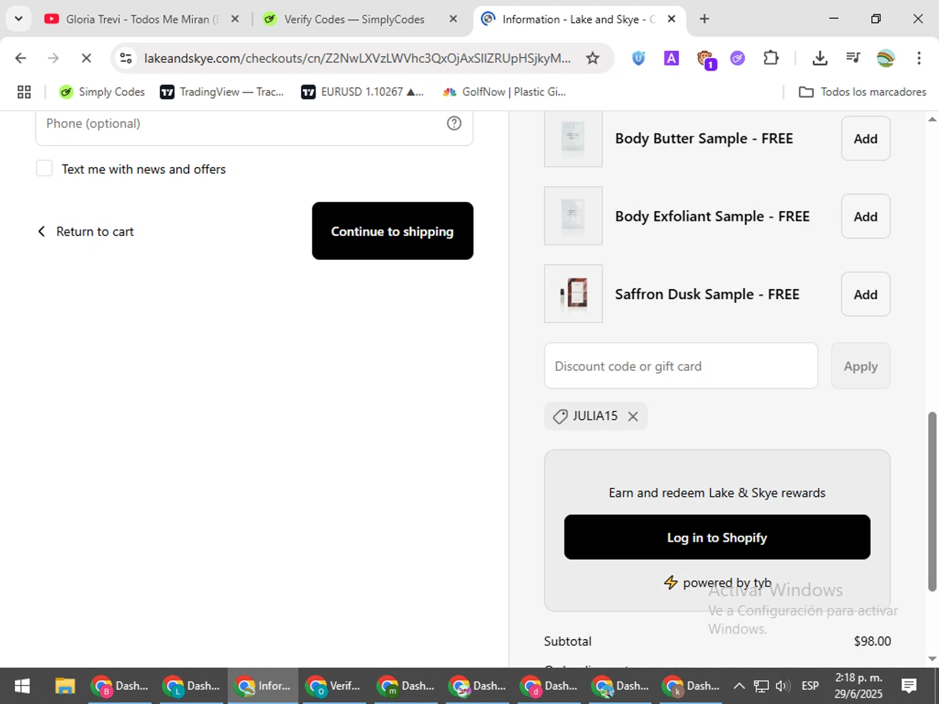Open the network tray icon

tap(761, 686)
